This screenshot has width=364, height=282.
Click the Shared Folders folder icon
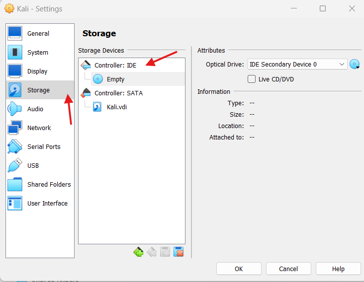click(x=15, y=184)
